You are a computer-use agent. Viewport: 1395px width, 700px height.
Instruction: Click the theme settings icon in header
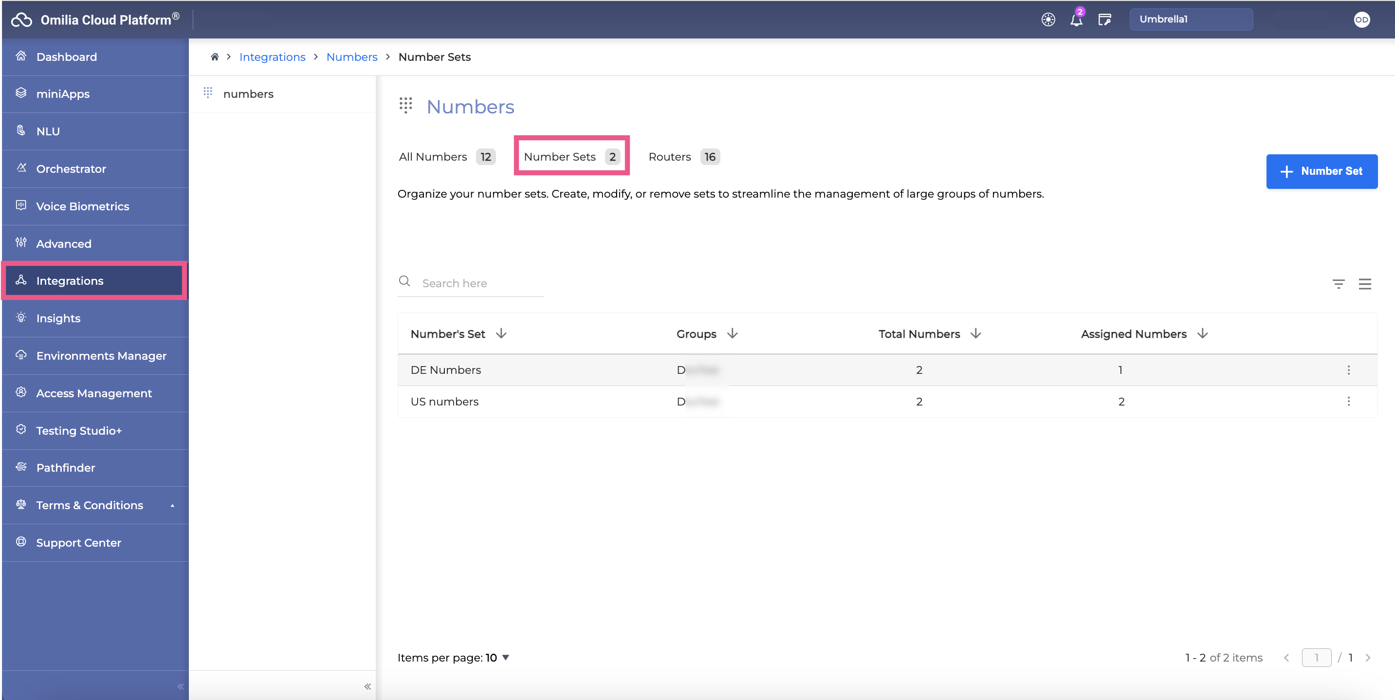coord(1048,19)
